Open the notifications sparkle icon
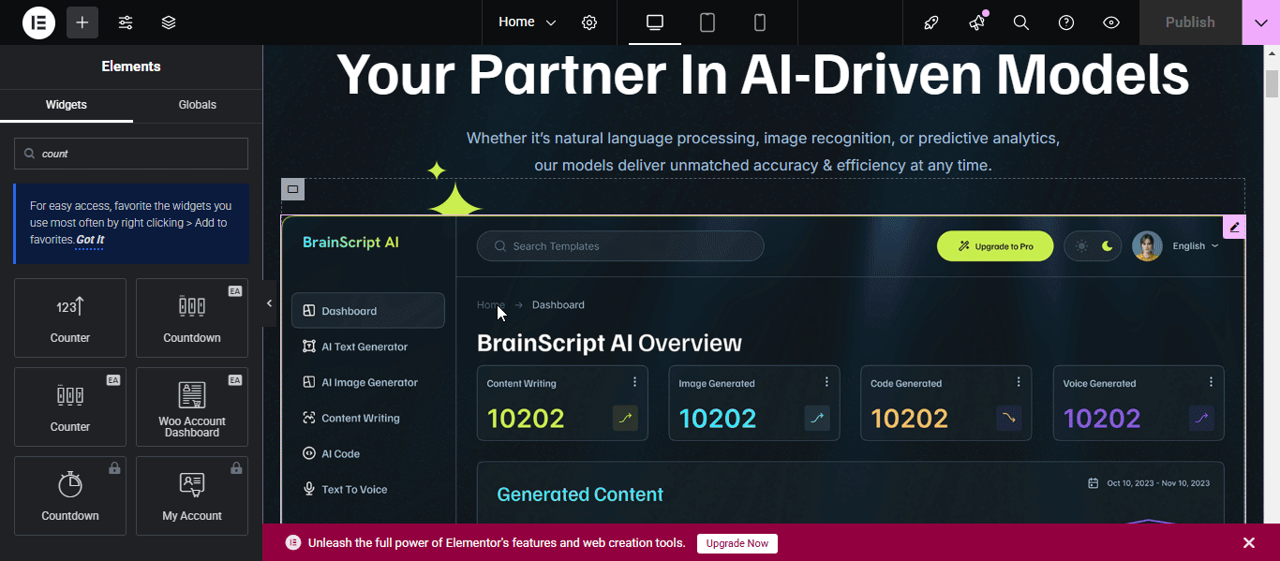 977,22
